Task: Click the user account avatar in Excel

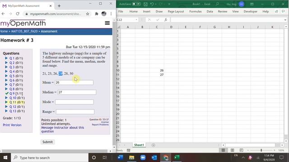Action: [x=242, y=4]
